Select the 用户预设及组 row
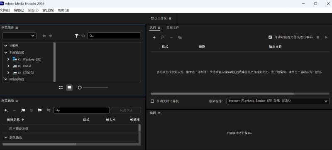The height and width of the screenshot is (150, 332). pos(70,129)
